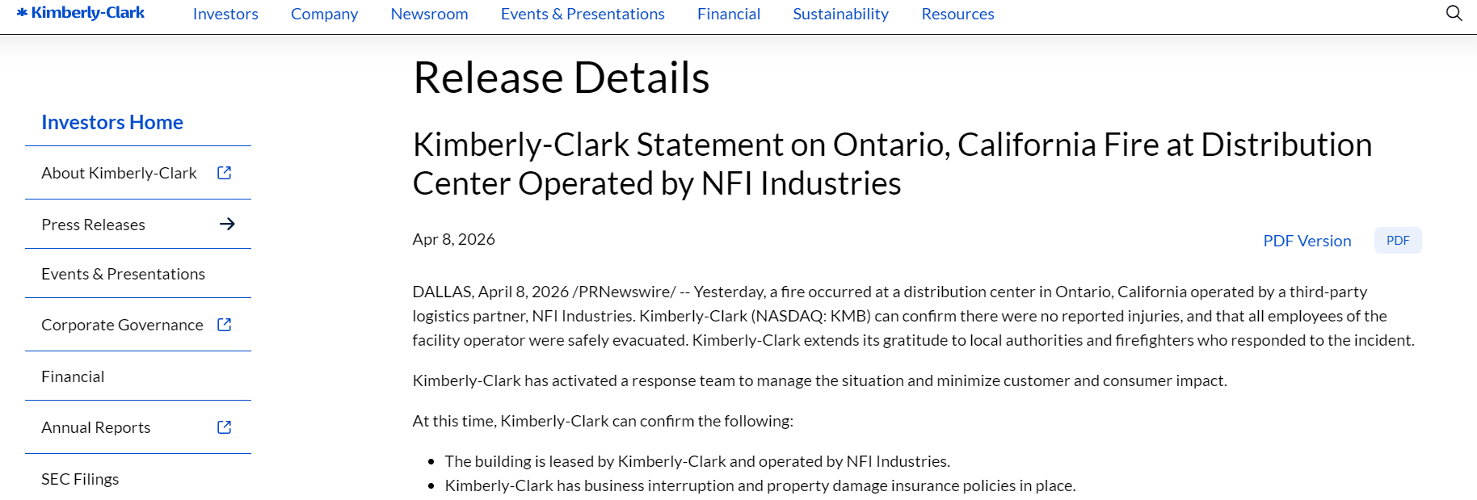The width and height of the screenshot is (1477, 500).
Task: Click the Press Releases arrow icon
Action: coord(227,224)
